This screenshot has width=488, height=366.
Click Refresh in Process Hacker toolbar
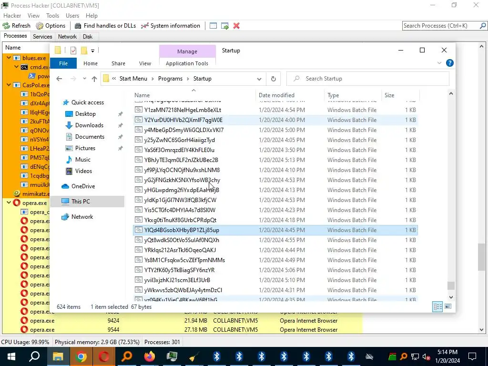pos(17,26)
